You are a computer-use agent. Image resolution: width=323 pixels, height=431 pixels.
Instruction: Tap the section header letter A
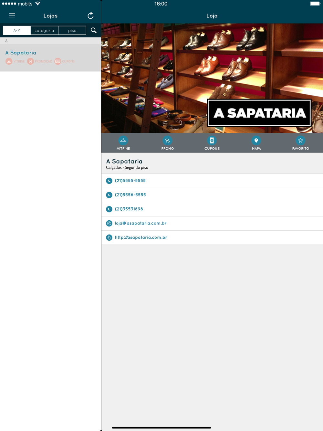click(6, 41)
